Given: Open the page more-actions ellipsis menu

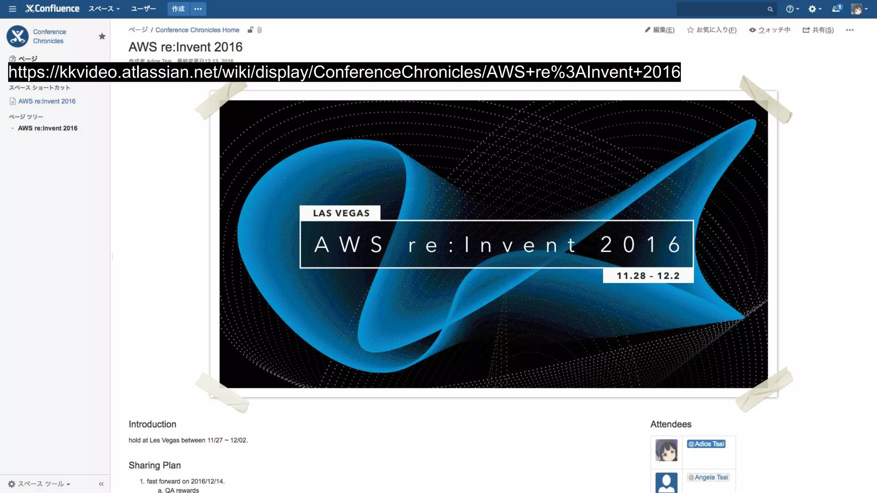Looking at the screenshot, I should point(850,30).
